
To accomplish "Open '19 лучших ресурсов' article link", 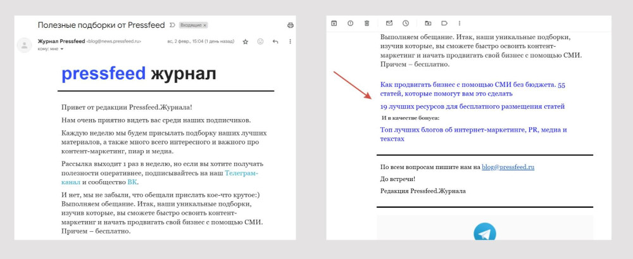I will tap(472, 106).
